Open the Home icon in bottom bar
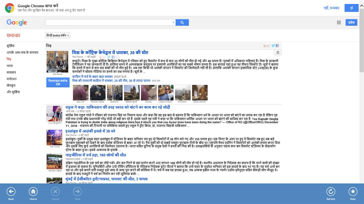 coord(33,192)
